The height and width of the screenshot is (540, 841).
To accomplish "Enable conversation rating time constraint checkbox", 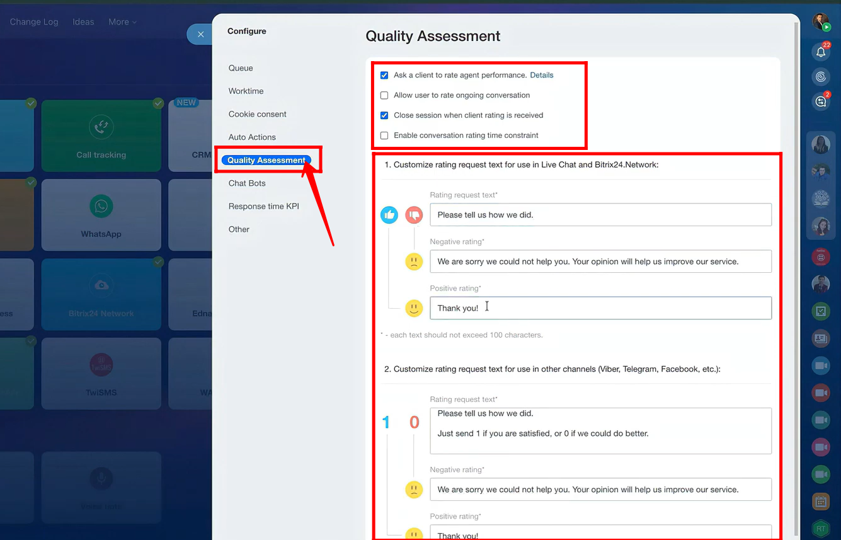I will tap(384, 135).
